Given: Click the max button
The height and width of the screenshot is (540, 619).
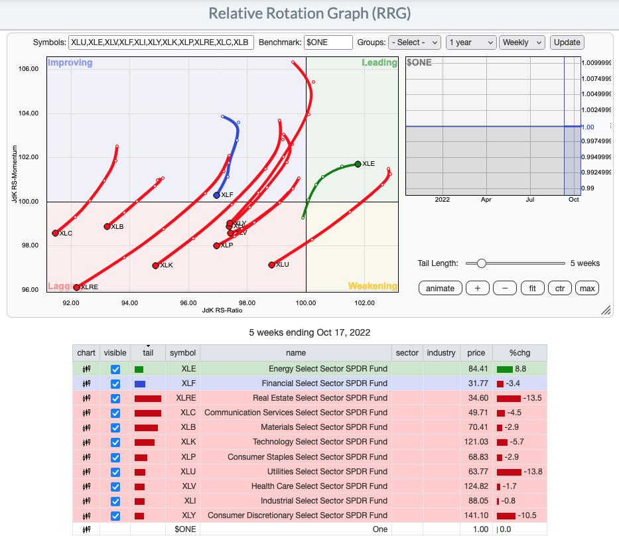Looking at the screenshot, I should click(x=587, y=288).
